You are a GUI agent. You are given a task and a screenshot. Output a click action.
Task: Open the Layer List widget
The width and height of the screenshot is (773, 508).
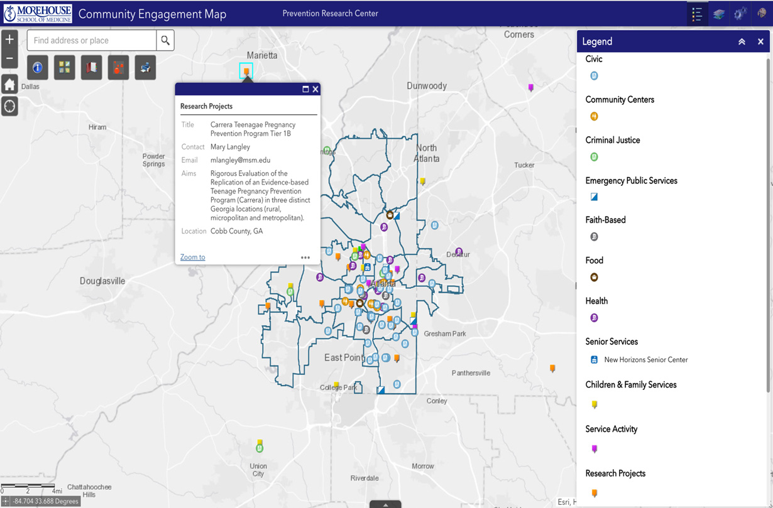[718, 14]
